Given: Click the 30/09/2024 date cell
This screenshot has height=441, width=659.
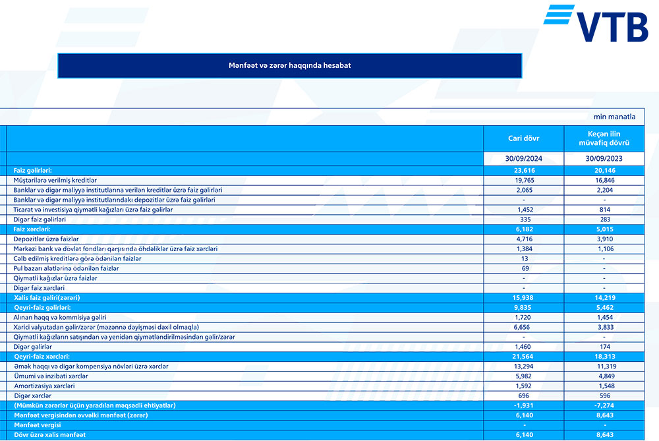Looking at the screenshot, I should [x=523, y=159].
